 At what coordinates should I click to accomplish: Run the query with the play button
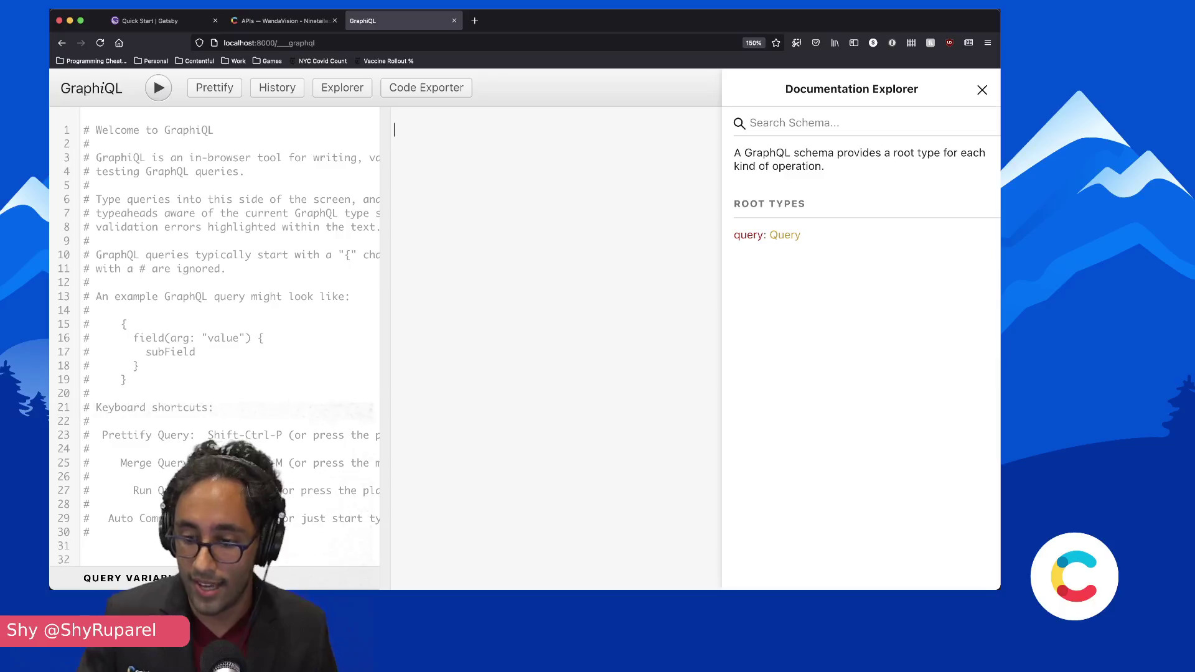(x=159, y=88)
